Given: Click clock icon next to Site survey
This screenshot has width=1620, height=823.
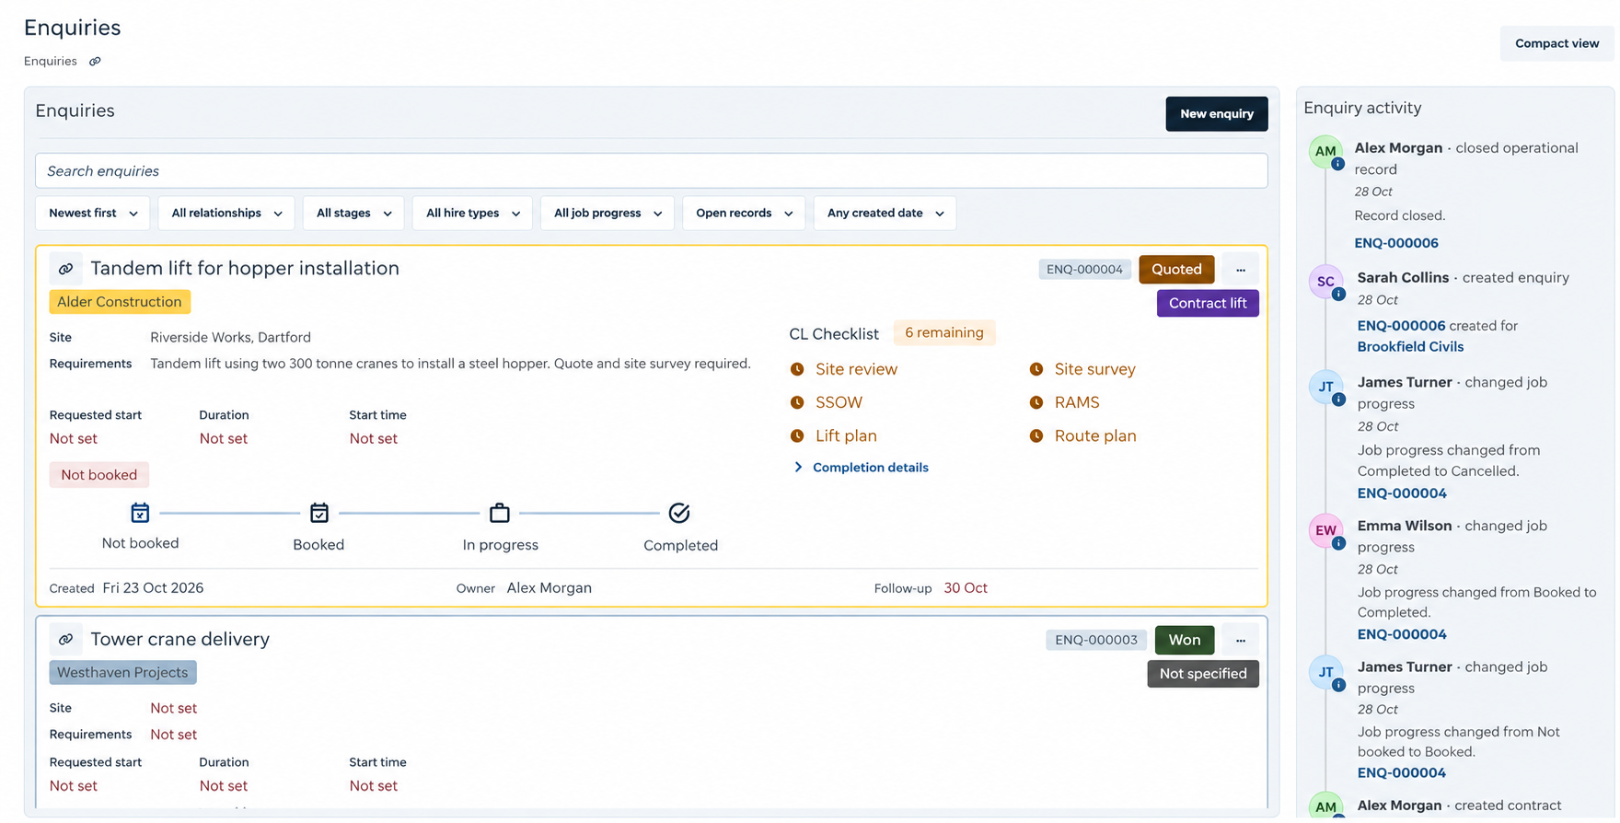Looking at the screenshot, I should point(1036,369).
